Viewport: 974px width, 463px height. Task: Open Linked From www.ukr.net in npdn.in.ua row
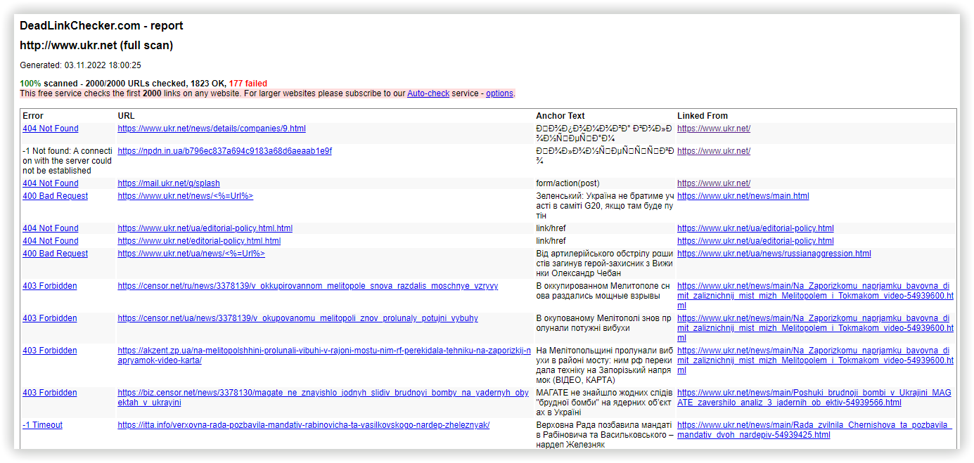coord(714,151)
